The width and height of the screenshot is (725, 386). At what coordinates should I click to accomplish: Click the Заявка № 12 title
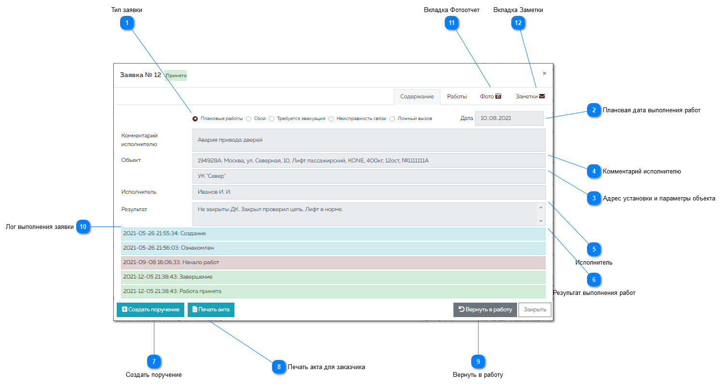coord(140,75)
